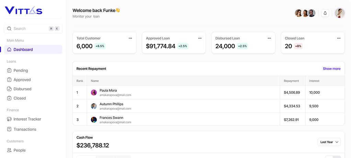Click the Disbursed loans icon in sidebar
Screen dimensions: 351x158
click(x=9, y=89)
